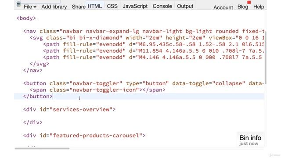Open the Share menu
Screen dimensions: 281x158
point(79,7)
